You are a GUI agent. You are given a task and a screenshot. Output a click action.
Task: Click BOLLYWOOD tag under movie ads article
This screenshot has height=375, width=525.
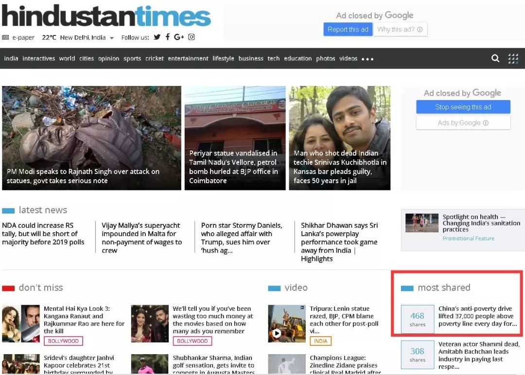(192, 341)
